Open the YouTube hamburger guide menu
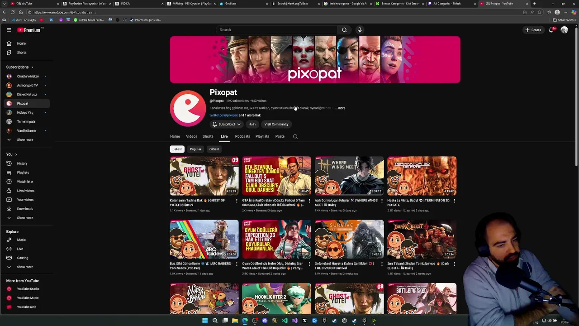The width and height of the screenshot is (579, 326). (x=9, y=30)
